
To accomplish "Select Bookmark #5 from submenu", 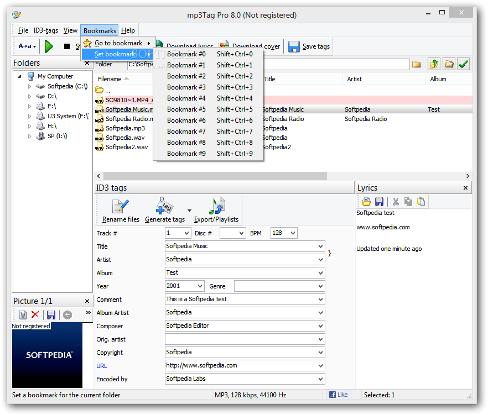I will coord(209,109).
